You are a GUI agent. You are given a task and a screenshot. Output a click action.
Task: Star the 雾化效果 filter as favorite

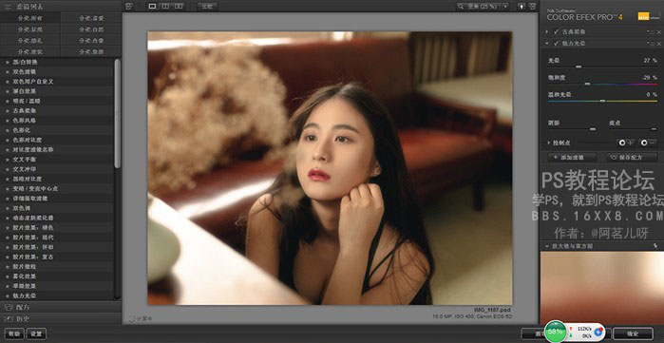8,276
